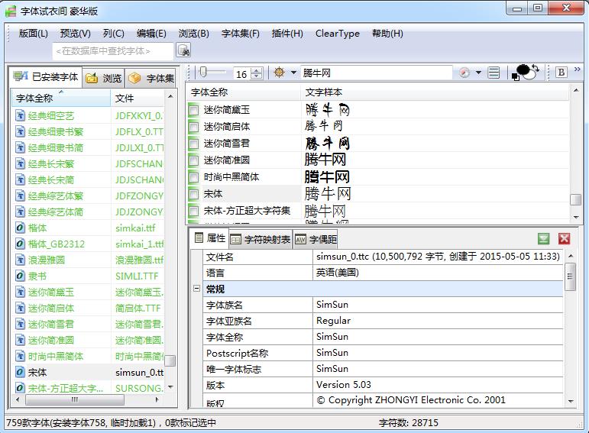Open the 字体集(F) menu
Viewport: 589px width, 433px height.
(x=240, y=34)
